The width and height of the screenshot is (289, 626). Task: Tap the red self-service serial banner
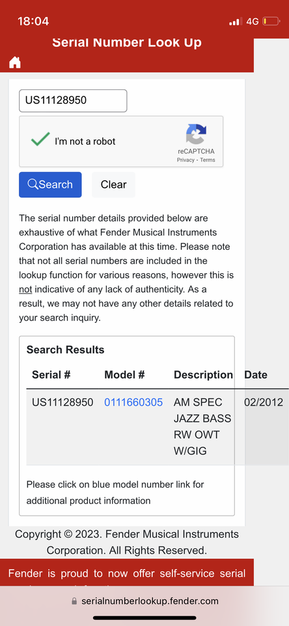tap(127, 573)
